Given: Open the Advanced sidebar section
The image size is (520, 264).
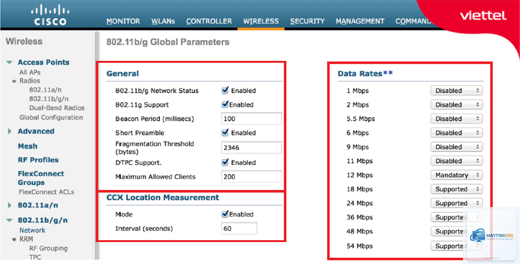Looking at the screenshot, I should [x=36, y=131].
